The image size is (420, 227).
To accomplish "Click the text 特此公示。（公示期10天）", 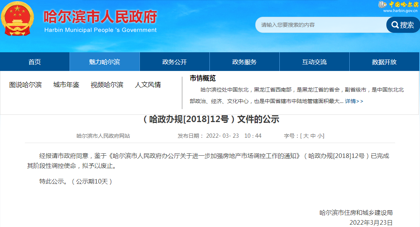I will [76, 181].
